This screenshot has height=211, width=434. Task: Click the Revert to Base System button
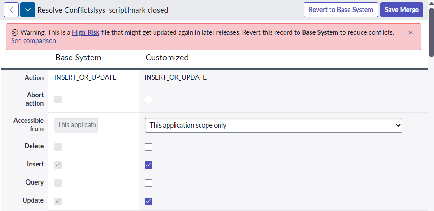341,10
